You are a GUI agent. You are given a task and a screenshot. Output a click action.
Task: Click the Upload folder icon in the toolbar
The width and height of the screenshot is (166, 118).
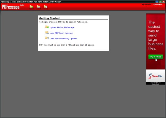pos(31,7)
